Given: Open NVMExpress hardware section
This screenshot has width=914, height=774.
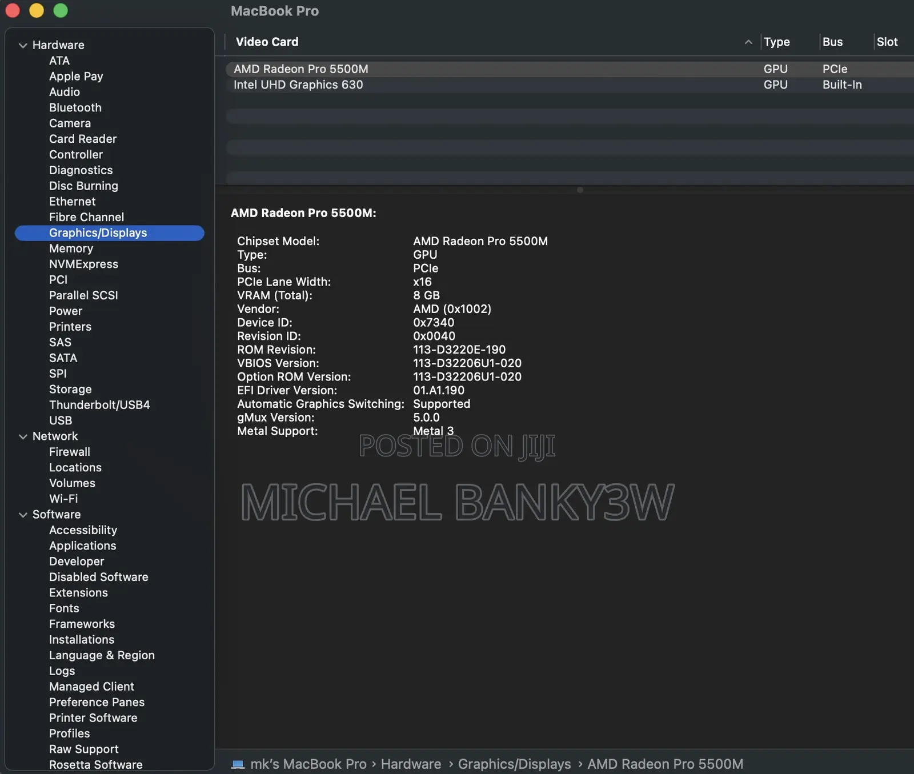Looking at the screenshot, I should pos(83,264).
